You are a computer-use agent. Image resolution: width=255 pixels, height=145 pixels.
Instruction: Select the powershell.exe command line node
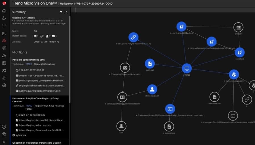170,109
